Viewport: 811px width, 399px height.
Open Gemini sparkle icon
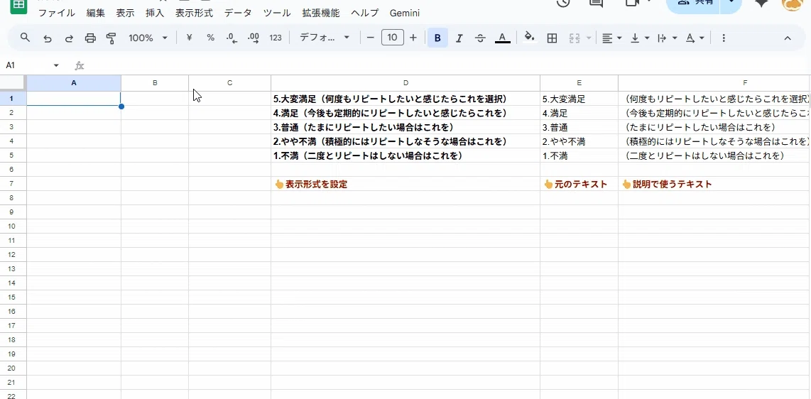761,3
